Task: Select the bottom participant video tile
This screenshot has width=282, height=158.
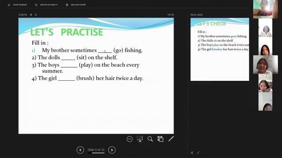Action: pyautogui.click(x=265, y=101)
